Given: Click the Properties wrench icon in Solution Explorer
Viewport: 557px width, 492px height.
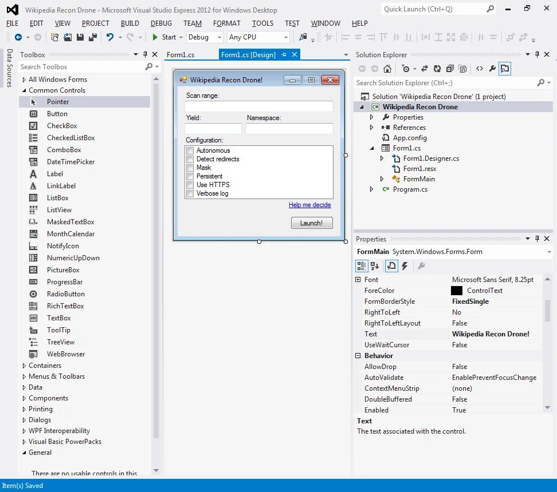Looking at the screenshot, I should tap(492, 68).
